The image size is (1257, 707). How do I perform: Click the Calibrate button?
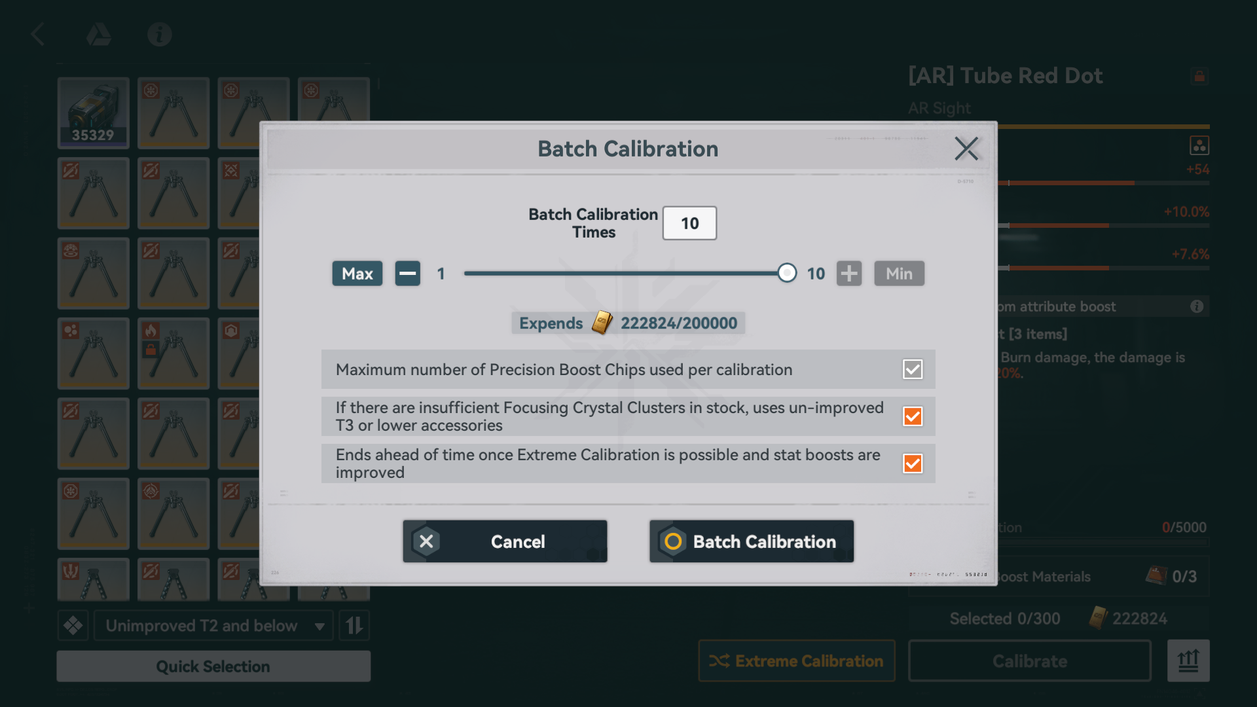click(x=1030, y=661)
